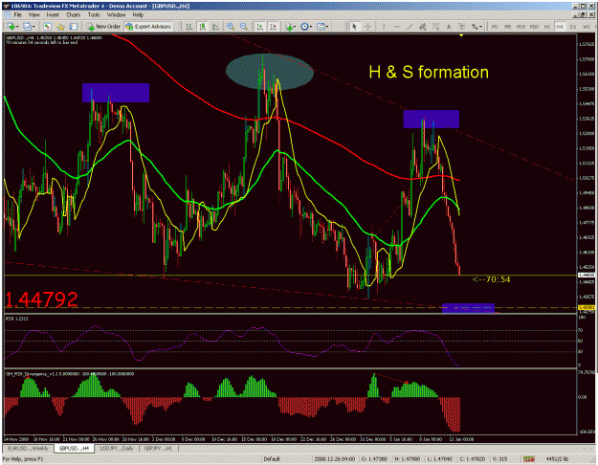Toggle the Navigator window icon
Screen dimensions: 598x465
pos(60,27)
